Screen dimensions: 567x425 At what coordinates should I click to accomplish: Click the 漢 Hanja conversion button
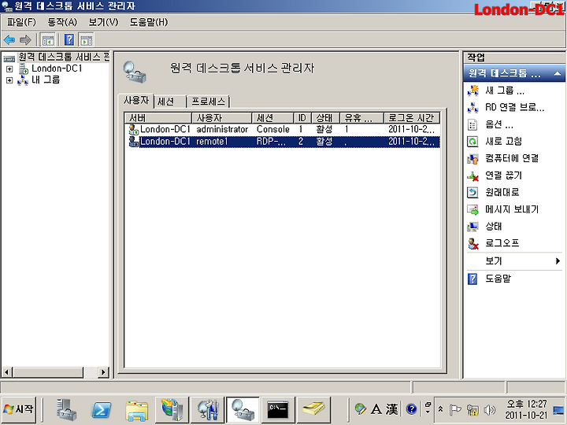(391, 409)
